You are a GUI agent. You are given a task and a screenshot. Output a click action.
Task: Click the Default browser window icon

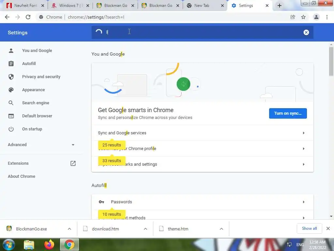click(x=11, y=116)
